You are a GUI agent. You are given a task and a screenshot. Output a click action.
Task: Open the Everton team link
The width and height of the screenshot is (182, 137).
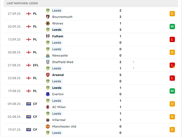tap(58, 94)
